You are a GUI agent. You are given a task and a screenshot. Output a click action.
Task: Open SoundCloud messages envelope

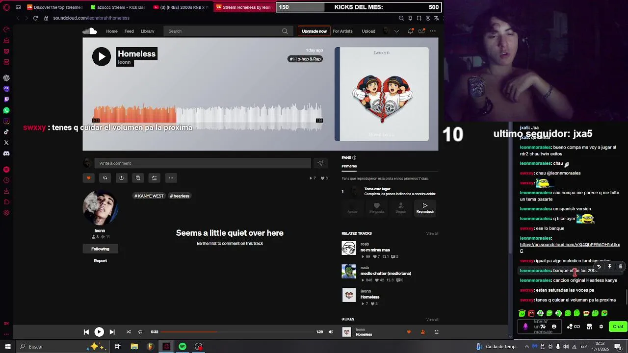click(421, 31)
